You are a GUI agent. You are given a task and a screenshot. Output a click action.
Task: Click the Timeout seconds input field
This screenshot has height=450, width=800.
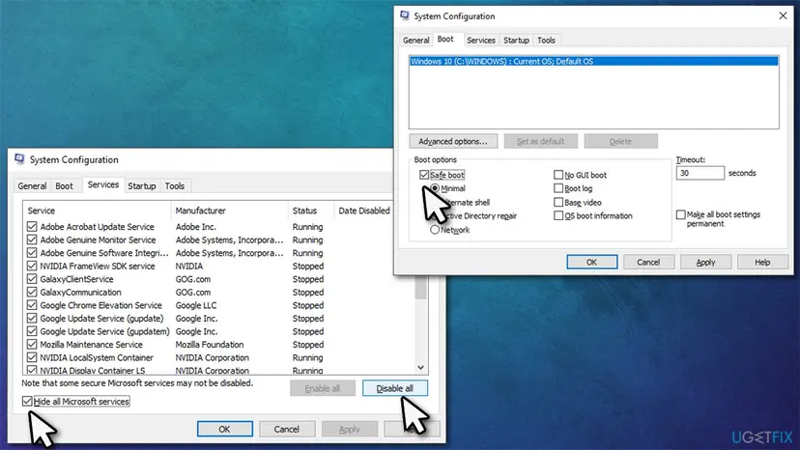[700, 173]
